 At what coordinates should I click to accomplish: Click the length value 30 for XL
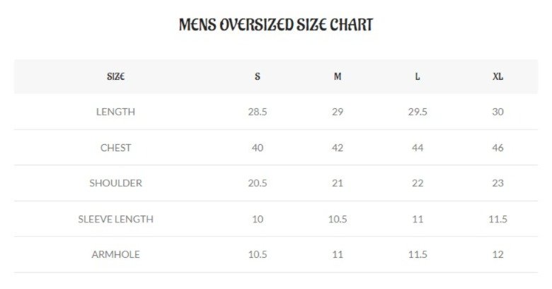coord(498,112)
